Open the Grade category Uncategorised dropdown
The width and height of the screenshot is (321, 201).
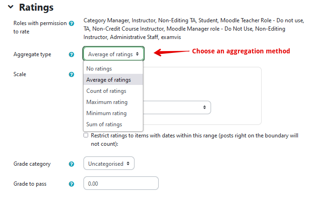(x=109, y=163)
